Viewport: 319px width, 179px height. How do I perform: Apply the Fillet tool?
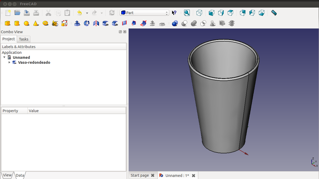(x=106, y=24)
